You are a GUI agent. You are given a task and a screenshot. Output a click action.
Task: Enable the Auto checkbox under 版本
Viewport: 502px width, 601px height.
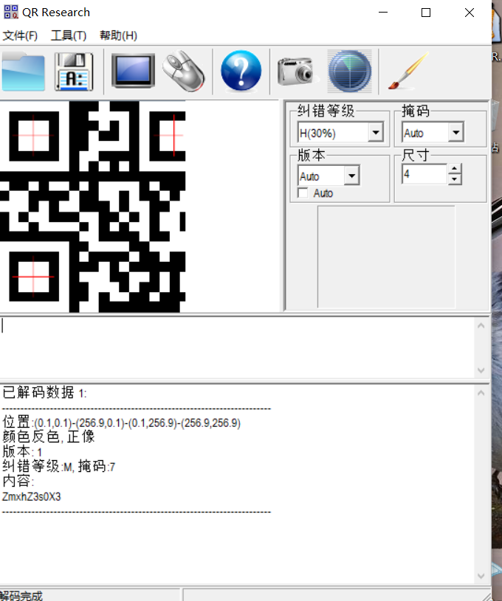point(303,193)
